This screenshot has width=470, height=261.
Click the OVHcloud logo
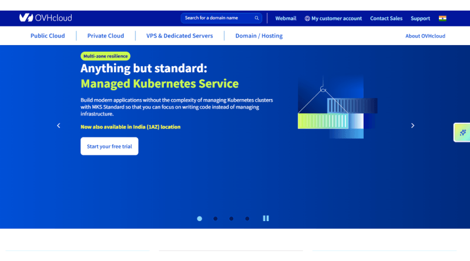point(46,18)
